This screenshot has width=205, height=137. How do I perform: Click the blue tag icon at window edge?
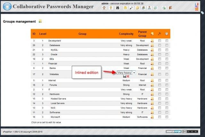pos(202,13)
